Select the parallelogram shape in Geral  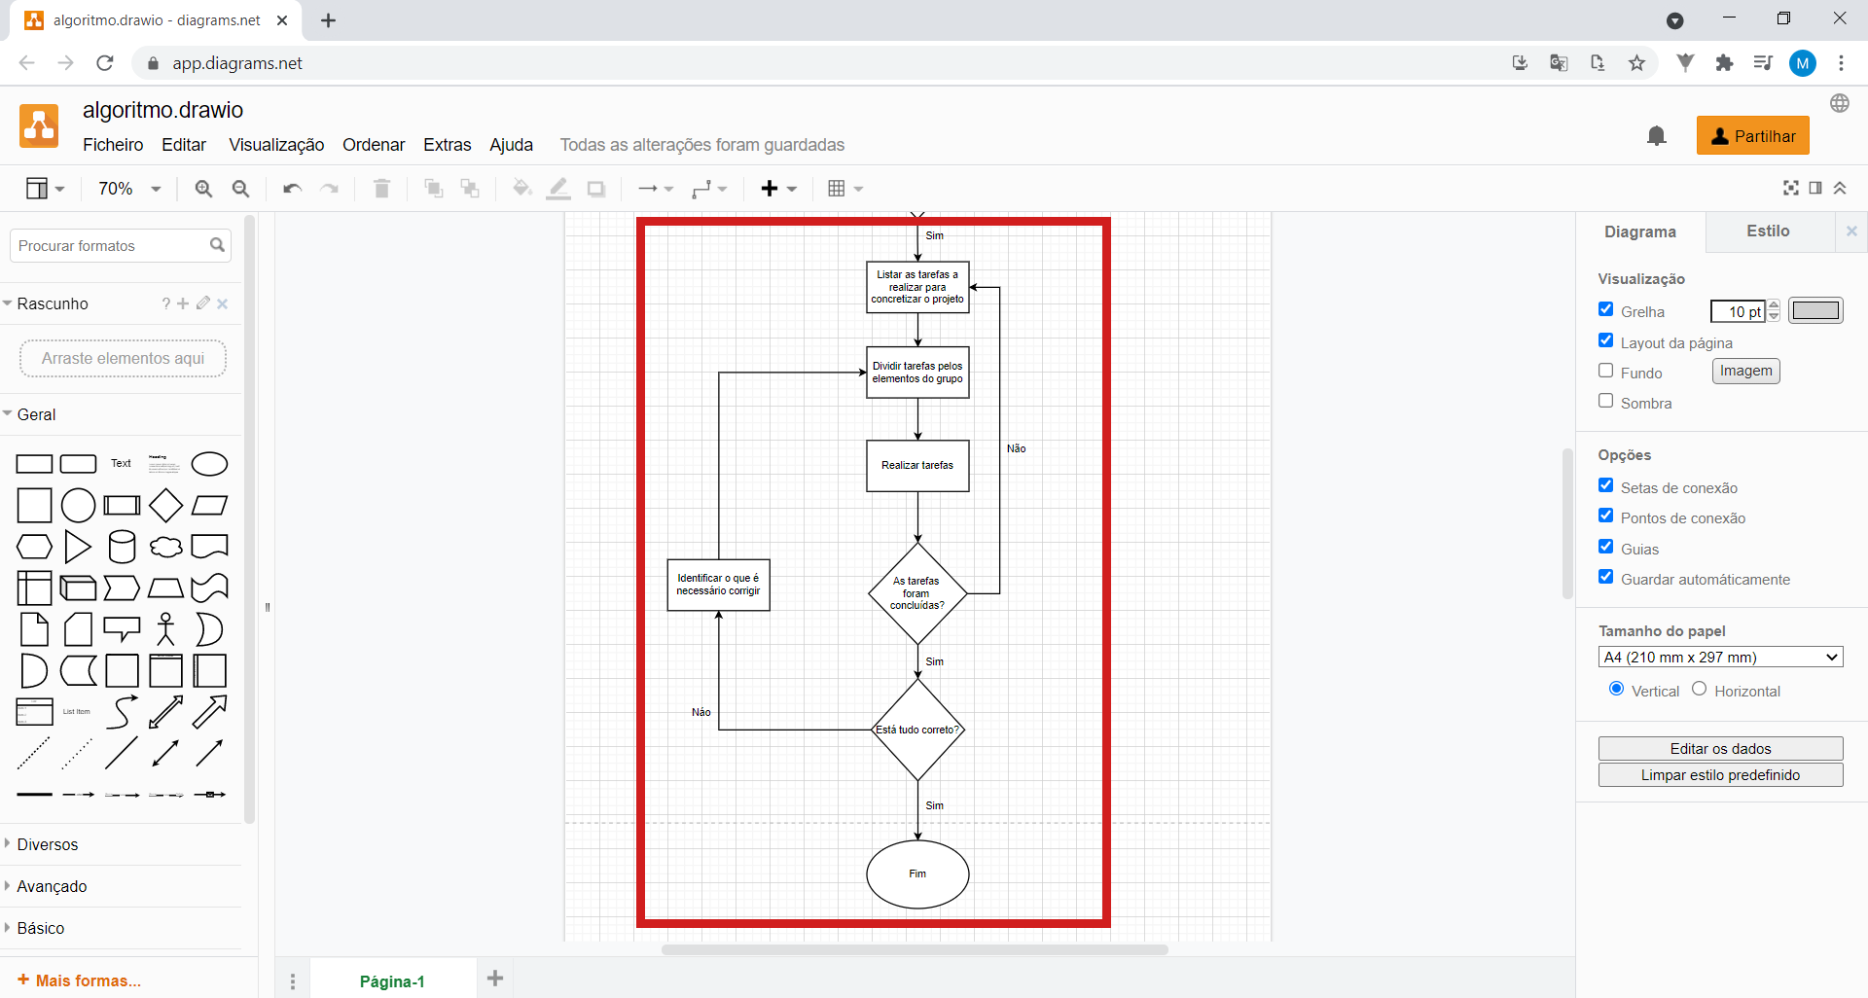pos(209,506)
